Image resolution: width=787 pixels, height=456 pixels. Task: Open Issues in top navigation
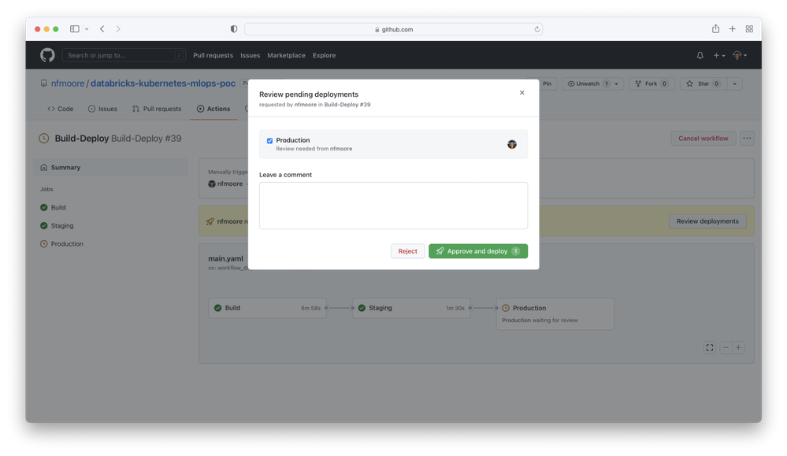tap(250, 55)
